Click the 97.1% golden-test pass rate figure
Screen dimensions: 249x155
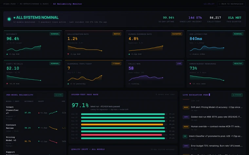pyautogui.click(x=80, y=105)
